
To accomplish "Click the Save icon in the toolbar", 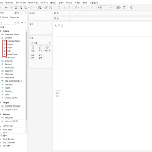I will (16, 7).
